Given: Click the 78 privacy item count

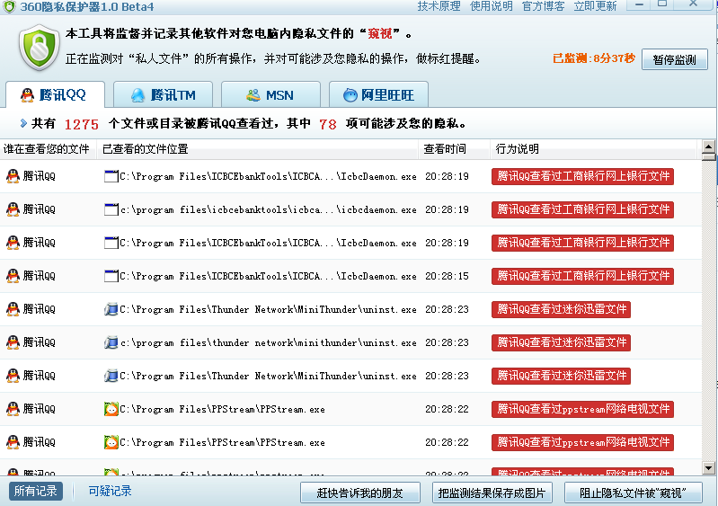Looking at the screenshot, I should coord(328,124).
